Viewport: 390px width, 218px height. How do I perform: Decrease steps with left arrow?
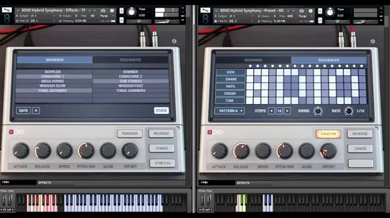271,111
